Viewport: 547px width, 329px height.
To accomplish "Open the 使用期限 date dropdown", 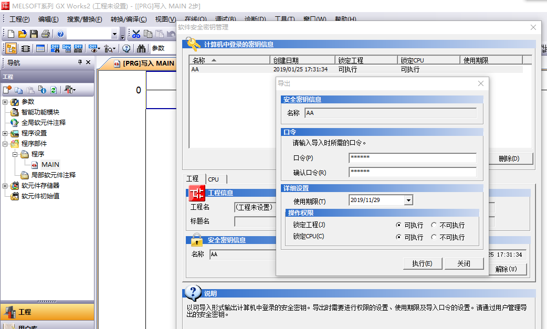I will point(408,200).
